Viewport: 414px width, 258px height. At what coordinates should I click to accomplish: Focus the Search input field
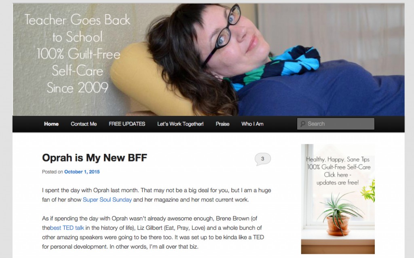click(336, 124)
